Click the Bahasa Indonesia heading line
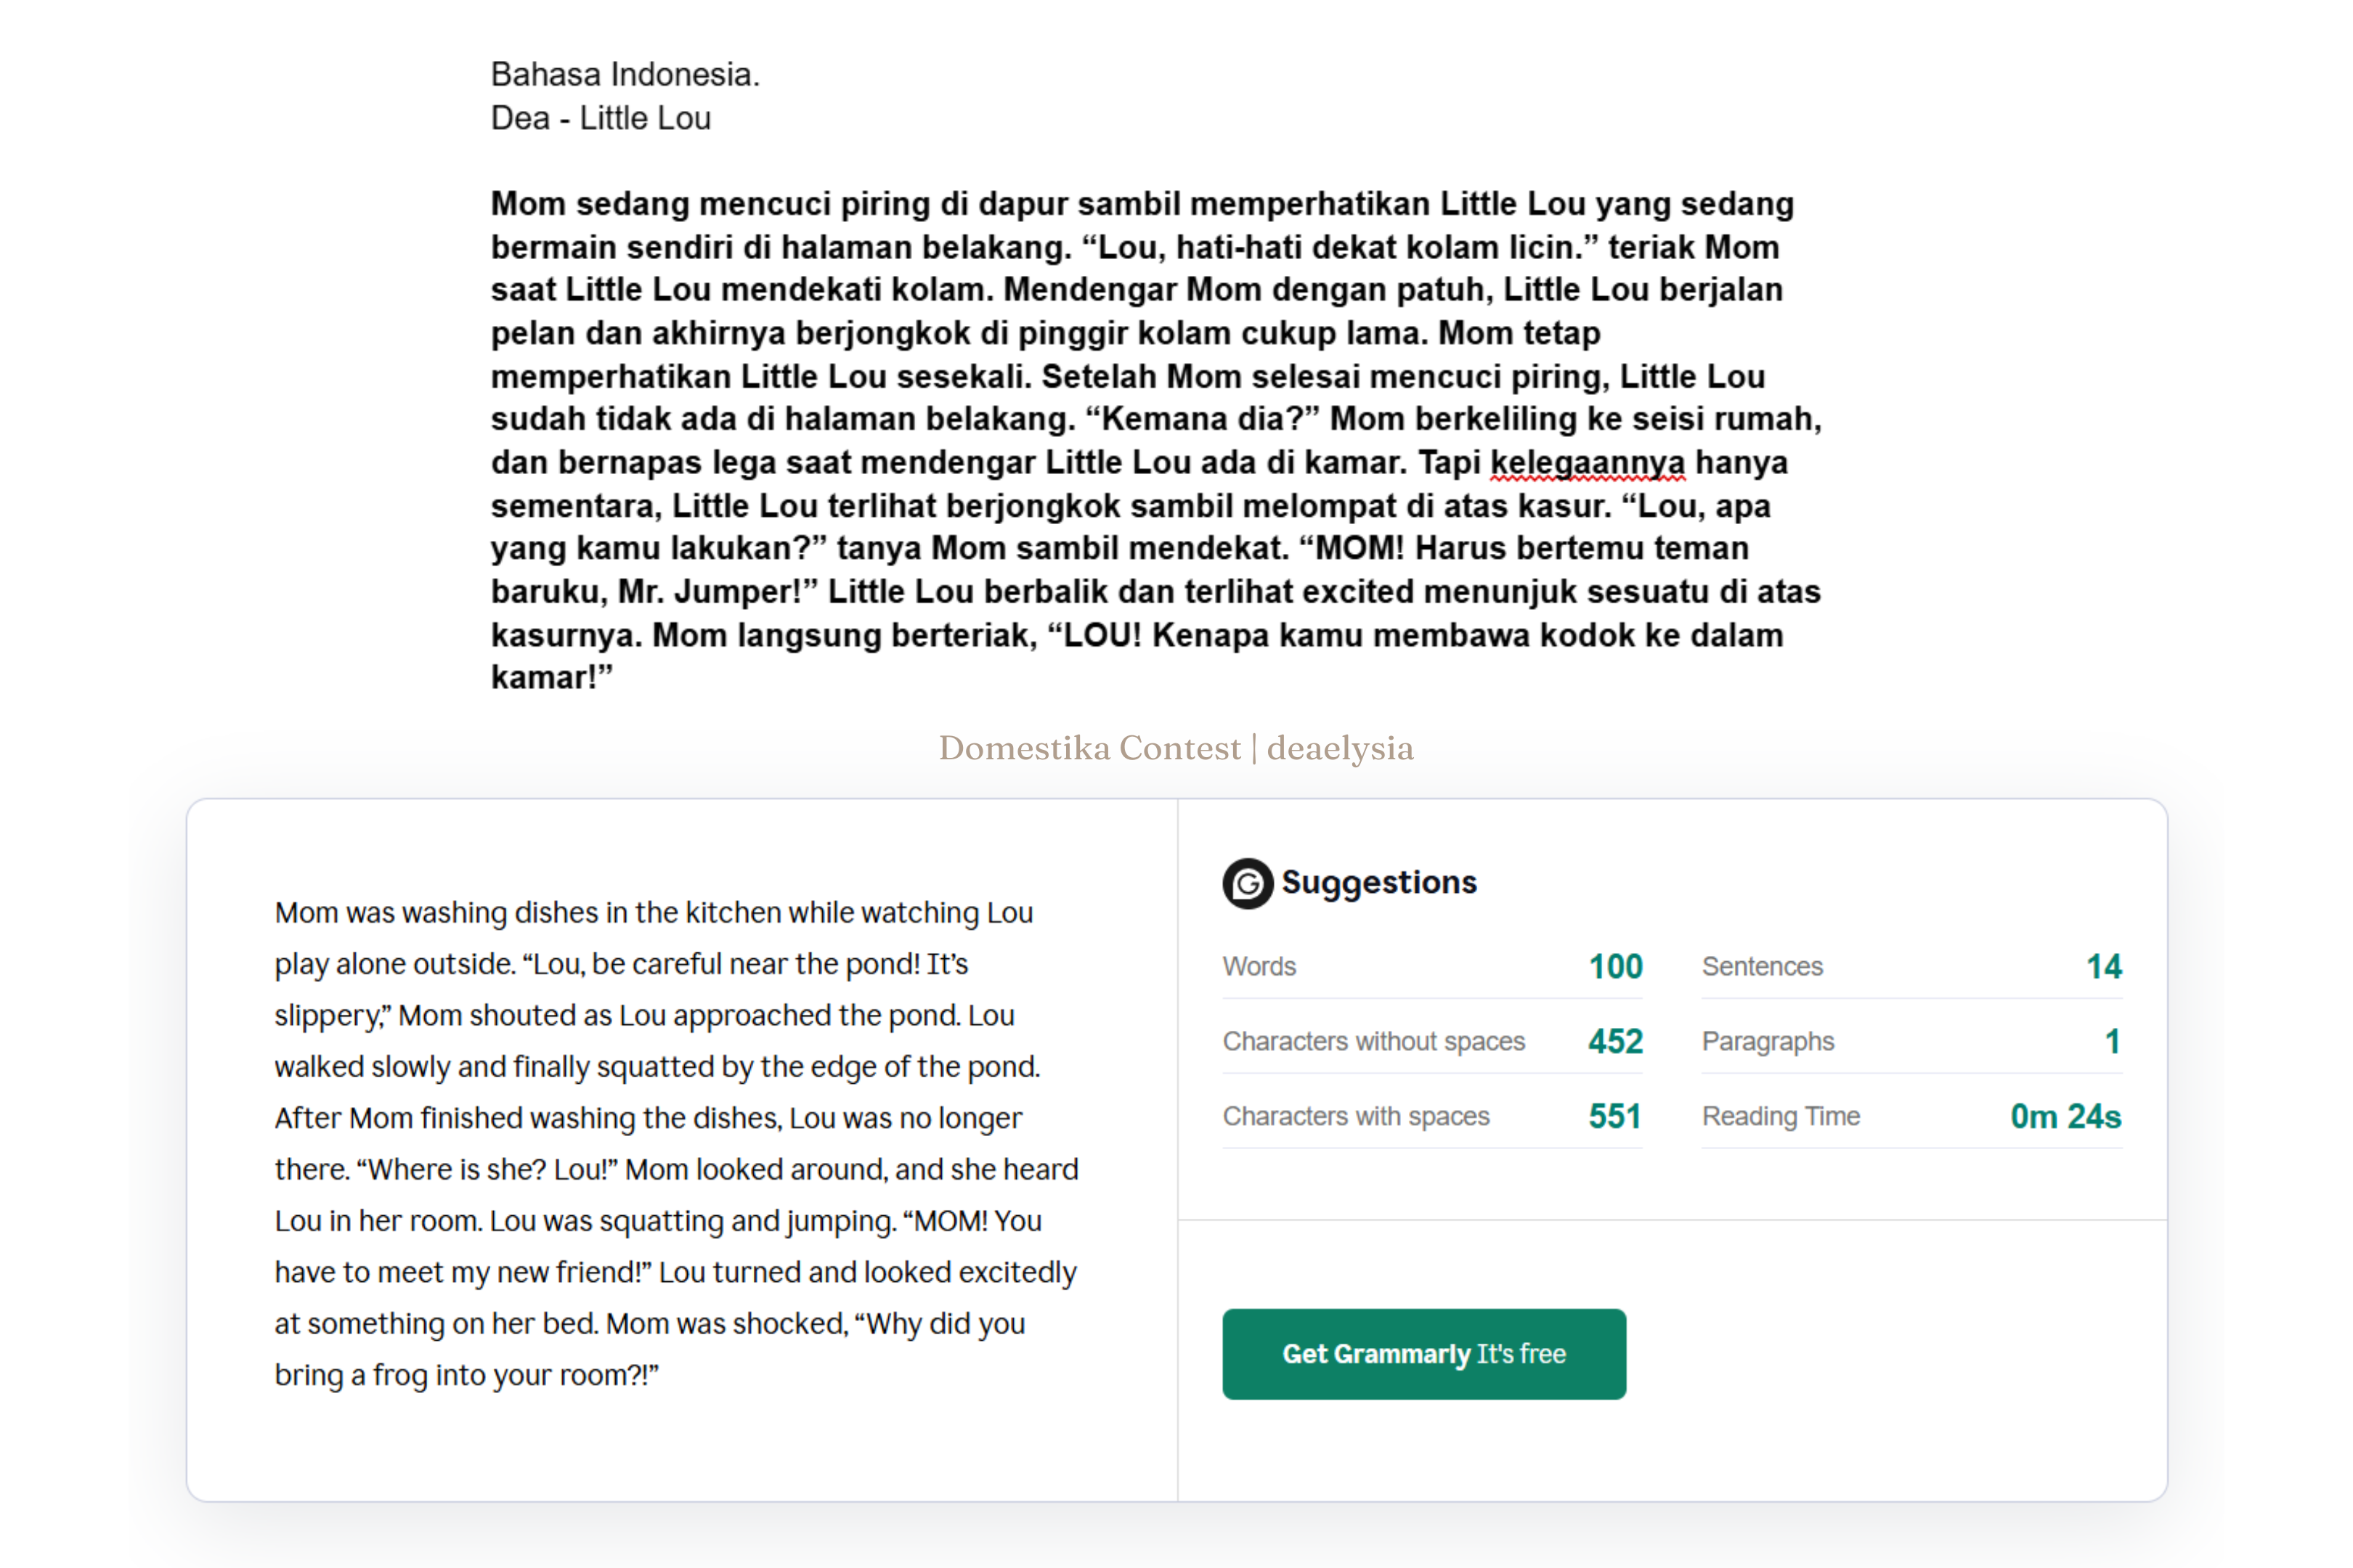The image size is (2353, 1568). coord(625,74)
